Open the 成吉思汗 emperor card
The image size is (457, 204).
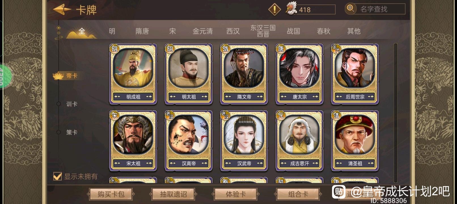tap(299, 141)
